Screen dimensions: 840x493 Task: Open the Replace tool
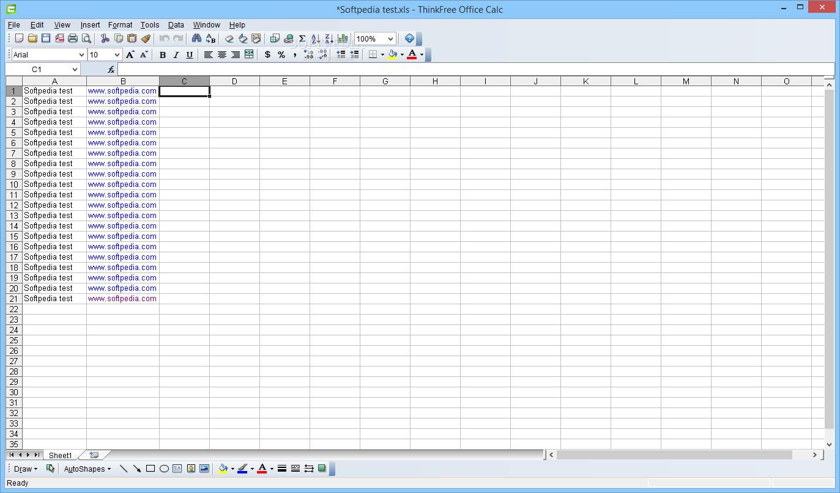[x=210, y=38]
